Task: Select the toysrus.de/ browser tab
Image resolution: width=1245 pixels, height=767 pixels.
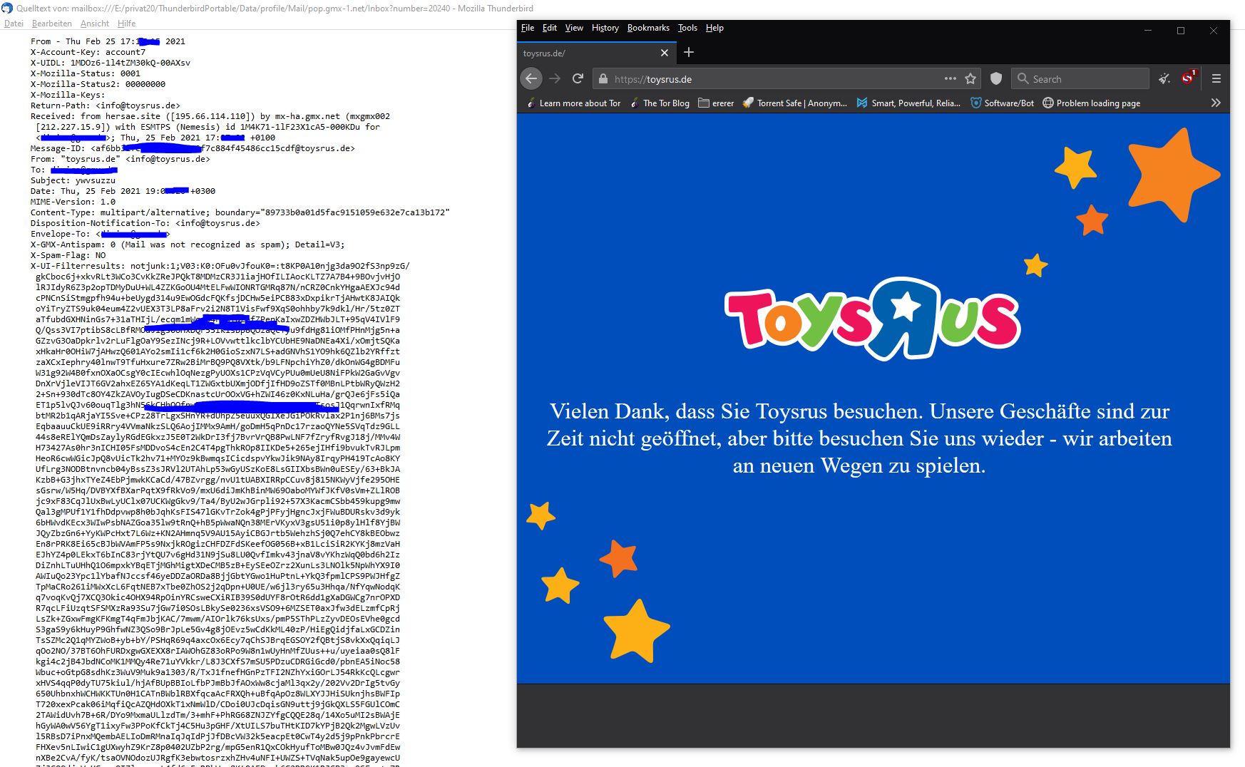Action: click(596, 53)
